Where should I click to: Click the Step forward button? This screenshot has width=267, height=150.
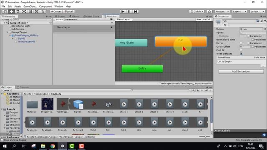136,11
